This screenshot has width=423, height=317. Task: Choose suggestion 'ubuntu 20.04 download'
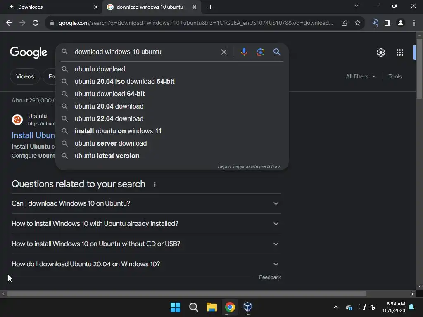pos(172,106)
